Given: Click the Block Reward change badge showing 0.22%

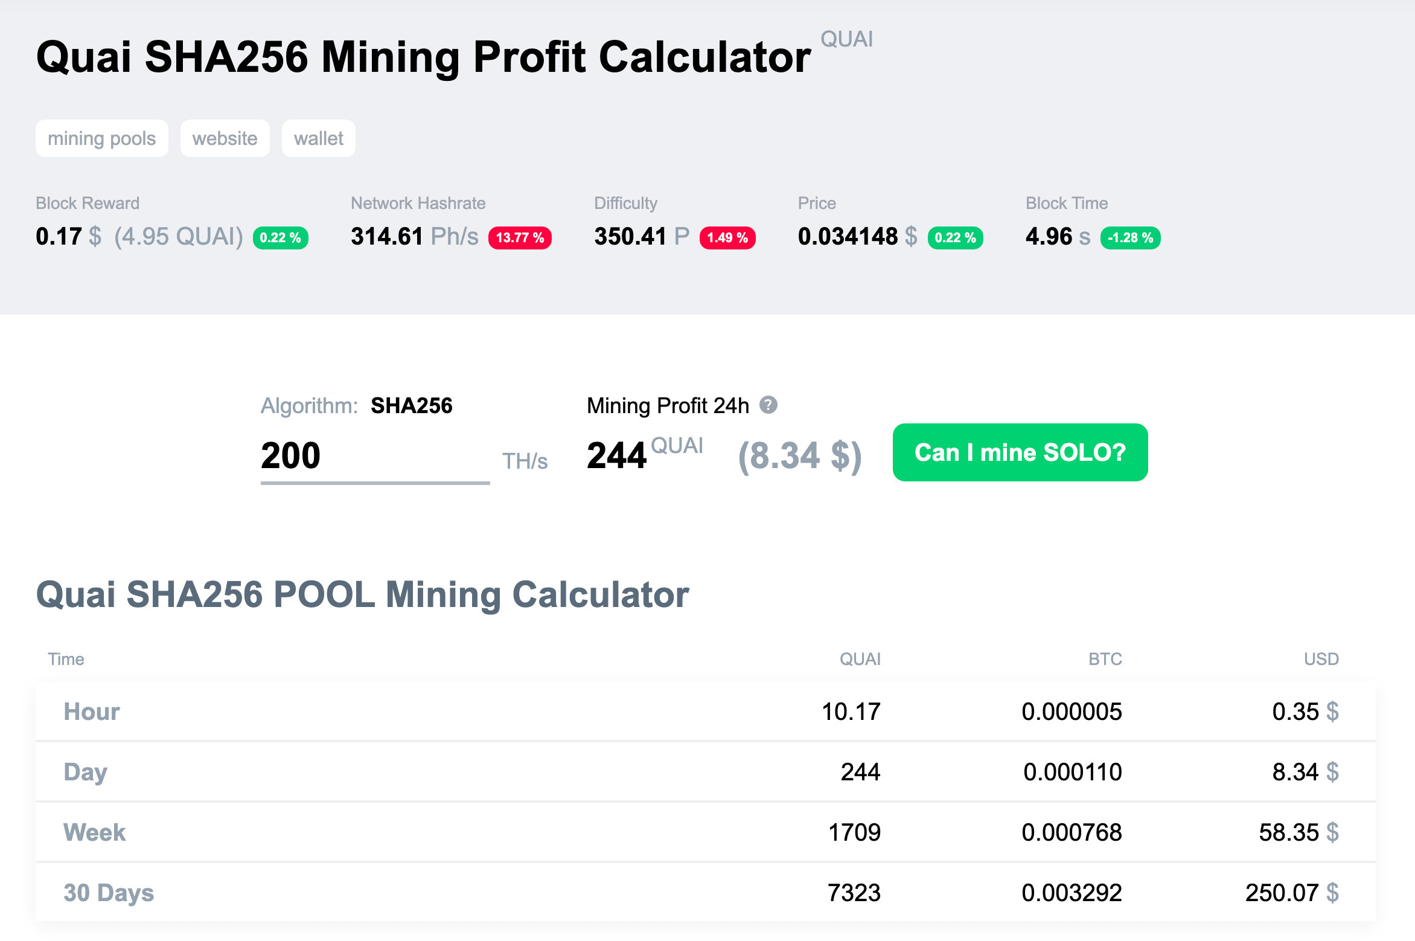Looking at the screenshot, I should [280, 237].
